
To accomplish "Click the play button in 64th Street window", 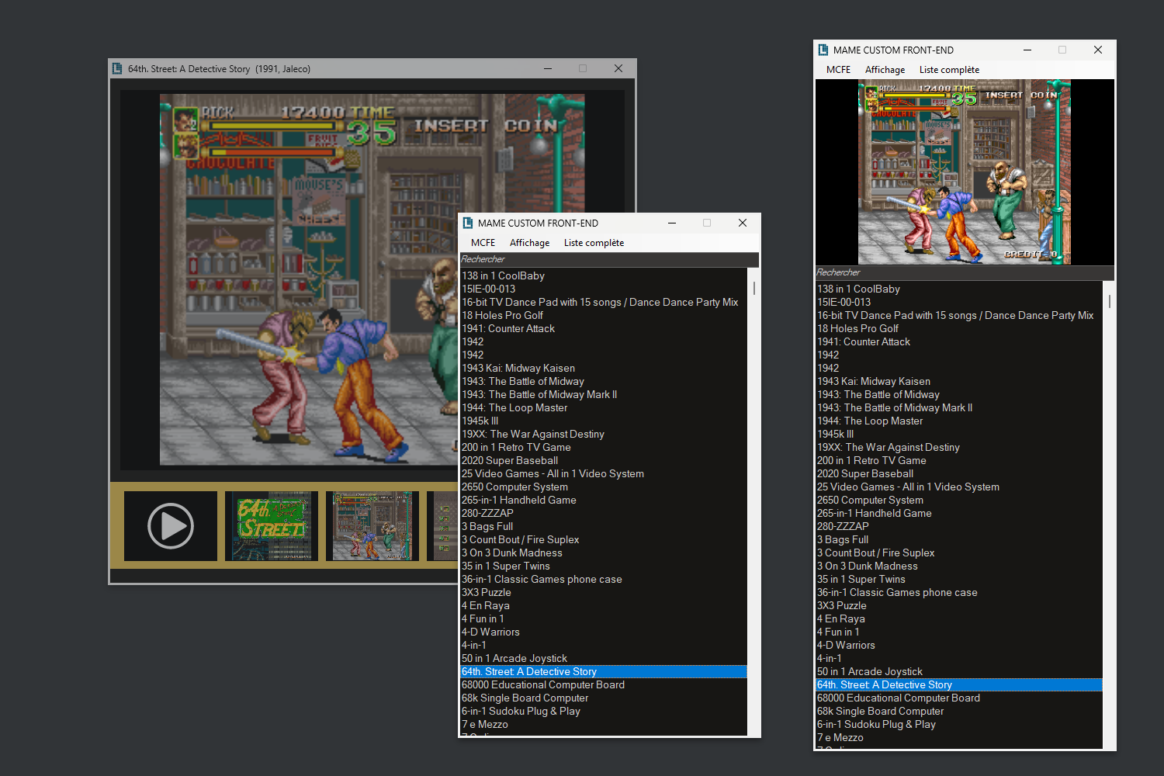I will point(171,526).
